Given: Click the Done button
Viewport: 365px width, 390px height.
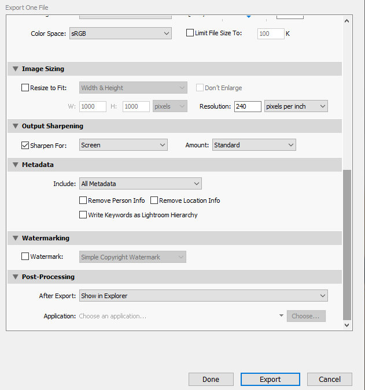Looking at the screenshot, I should (211, 379).
